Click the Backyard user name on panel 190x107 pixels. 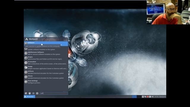[x=162, y=97]
